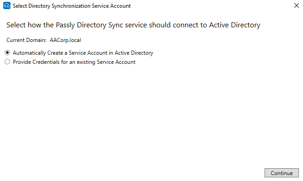Image resolution: width=303 pixels, height=181 pixels.
Task: Click 'existing Service Account' in the second option label
Action: [106, 62]
